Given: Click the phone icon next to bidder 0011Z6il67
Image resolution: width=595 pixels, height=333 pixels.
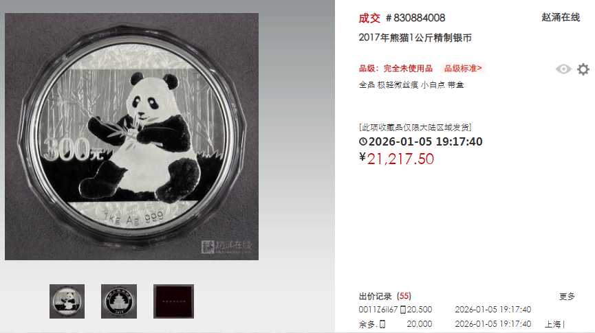Looking at the screenshot, I should [x=403, y=310].
